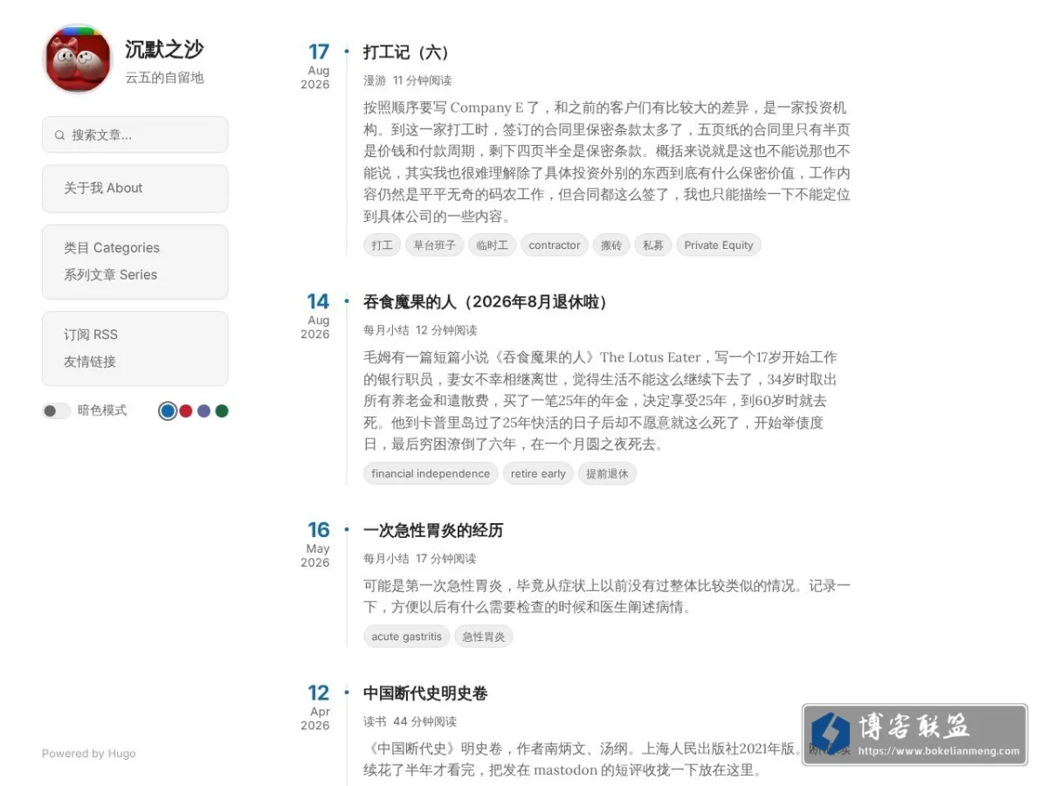Image resolution: width=1048 pixels, height=786 pixels.
Task: Click 11 分钟阅读 reading time text
Action: click(423, 80)
